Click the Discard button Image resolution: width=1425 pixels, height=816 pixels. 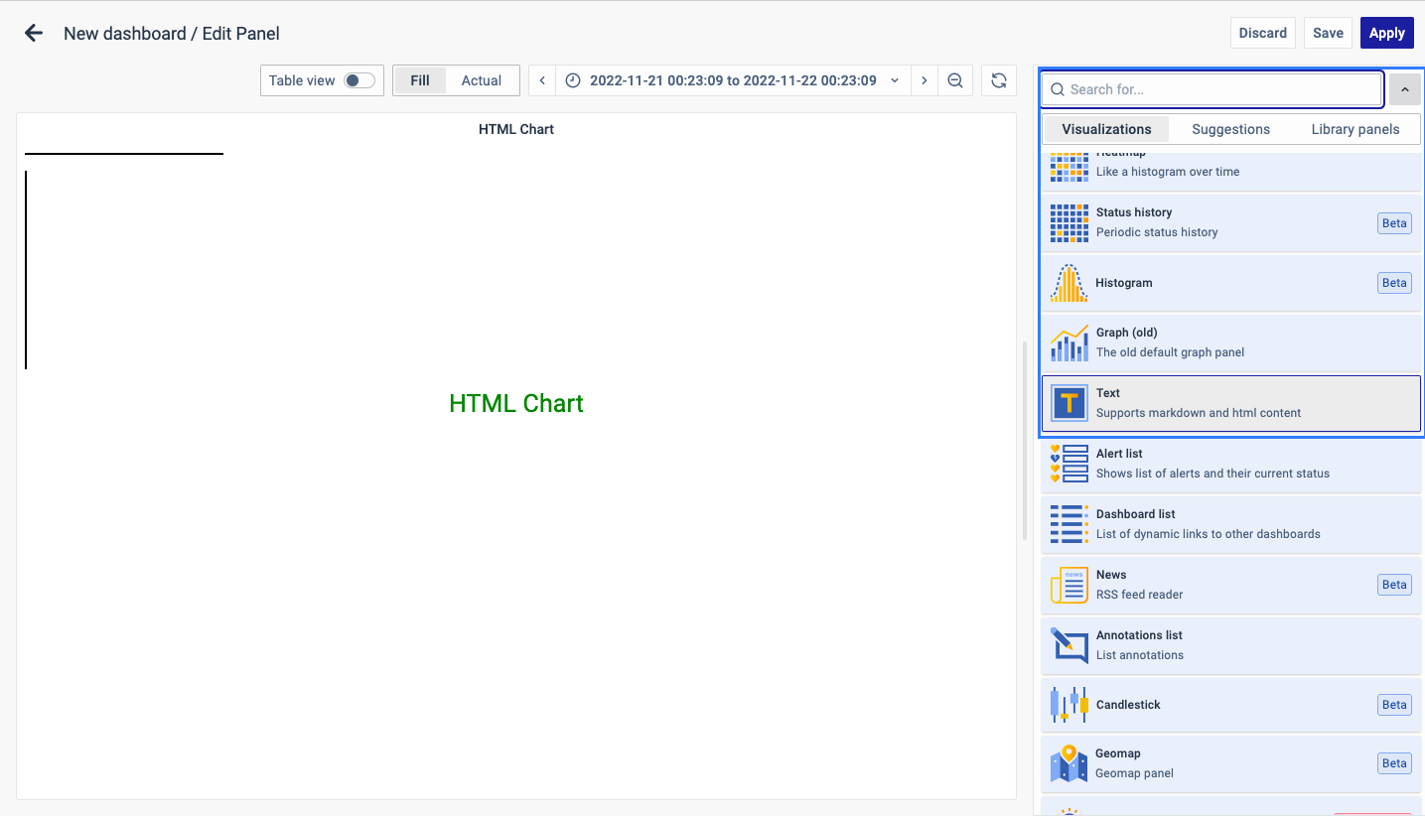click(x=1262, y=33)
